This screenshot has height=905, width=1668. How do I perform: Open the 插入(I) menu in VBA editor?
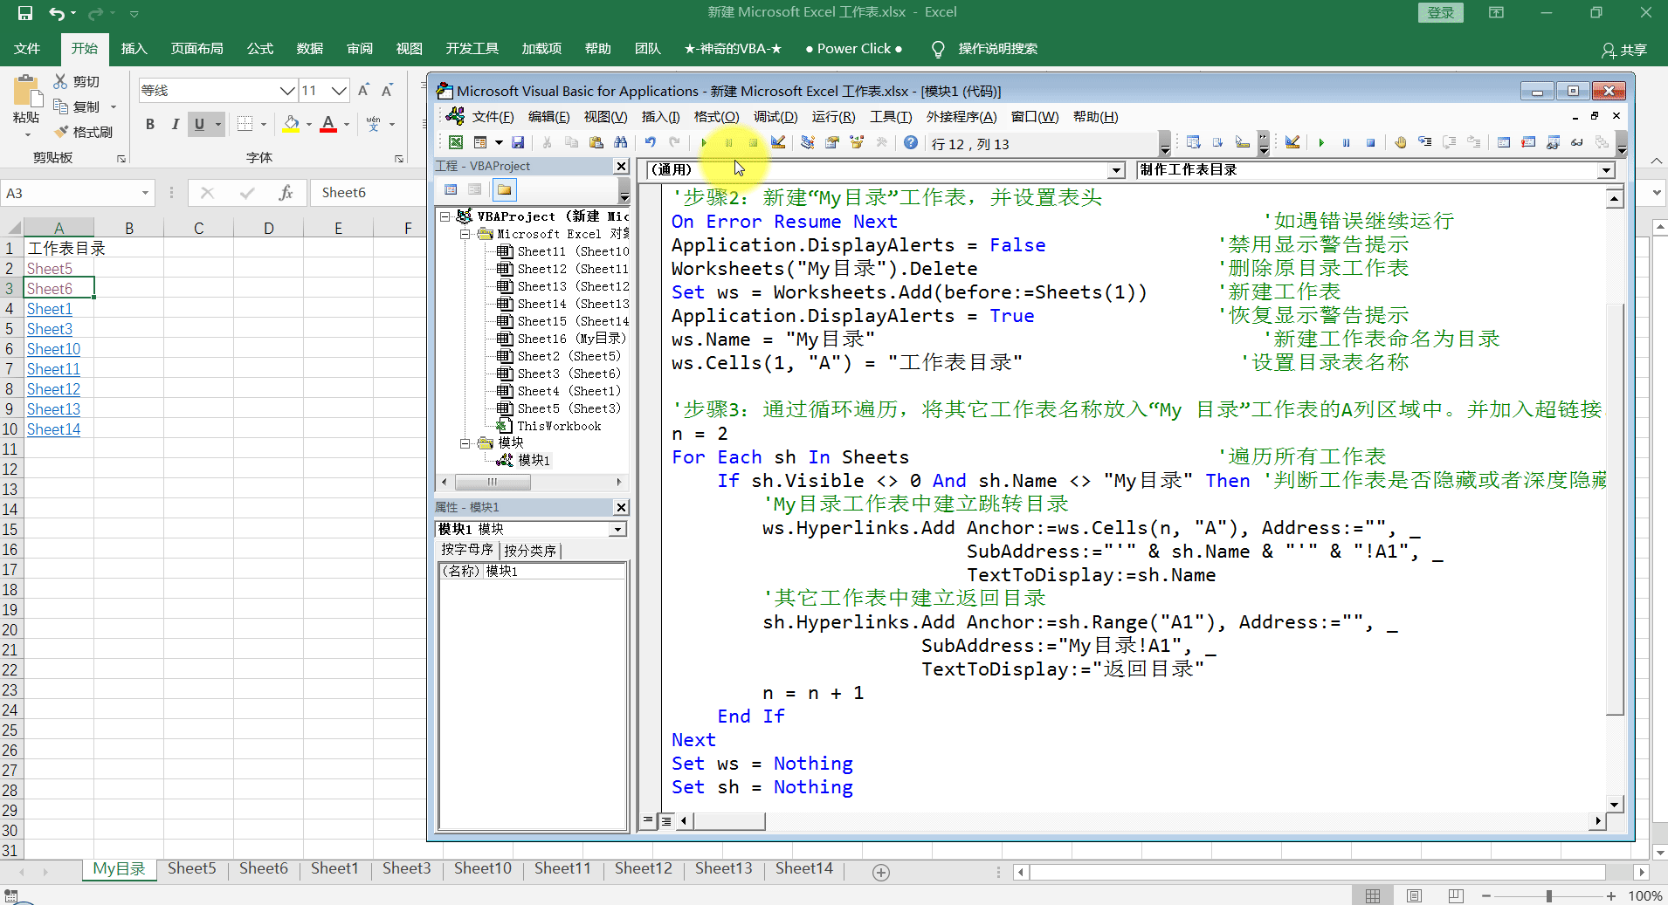coord(660,117)
